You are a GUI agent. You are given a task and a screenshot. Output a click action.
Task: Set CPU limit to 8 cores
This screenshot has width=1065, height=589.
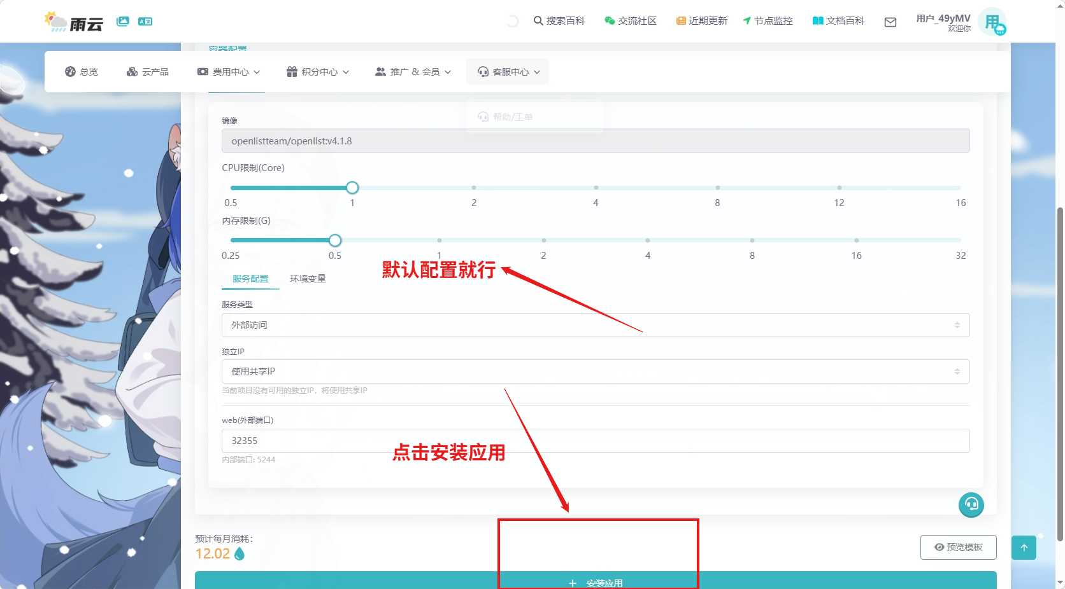(x=717, y=188)
